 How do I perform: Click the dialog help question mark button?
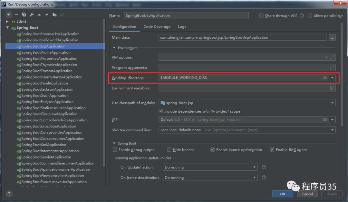click(x=9, y=194)
